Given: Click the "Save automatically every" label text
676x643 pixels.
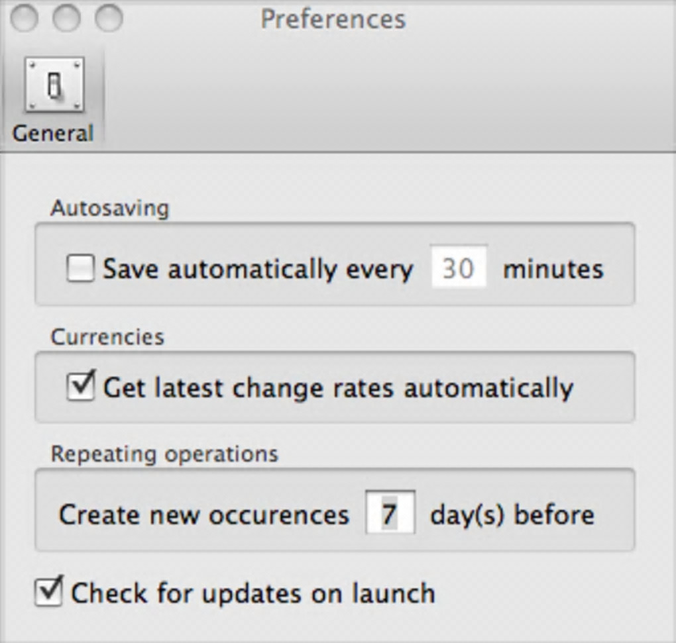Looking at the screenshot, I should (x=257, y=269).
